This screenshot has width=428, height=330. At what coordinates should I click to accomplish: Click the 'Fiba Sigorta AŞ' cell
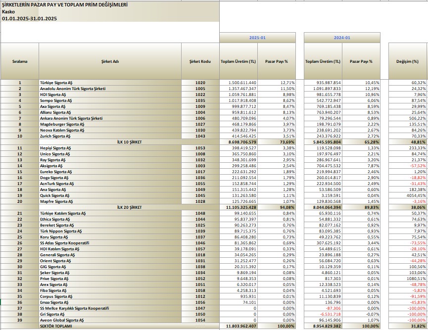coord(110,290)
